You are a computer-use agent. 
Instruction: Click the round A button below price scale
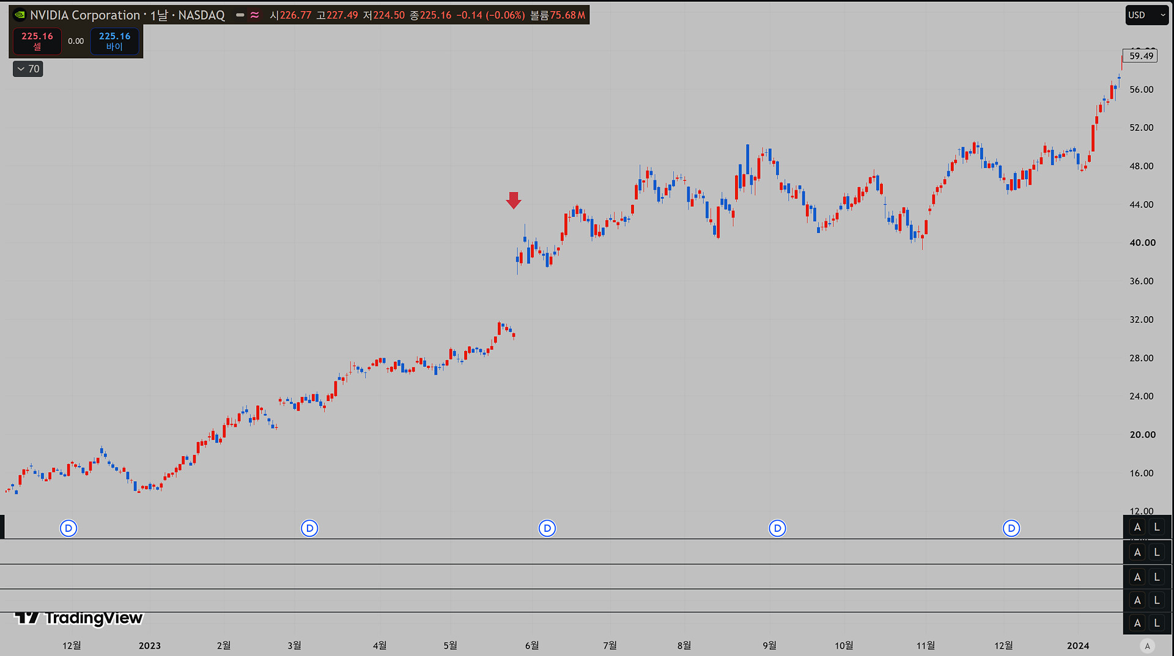tap(1148, 646)
